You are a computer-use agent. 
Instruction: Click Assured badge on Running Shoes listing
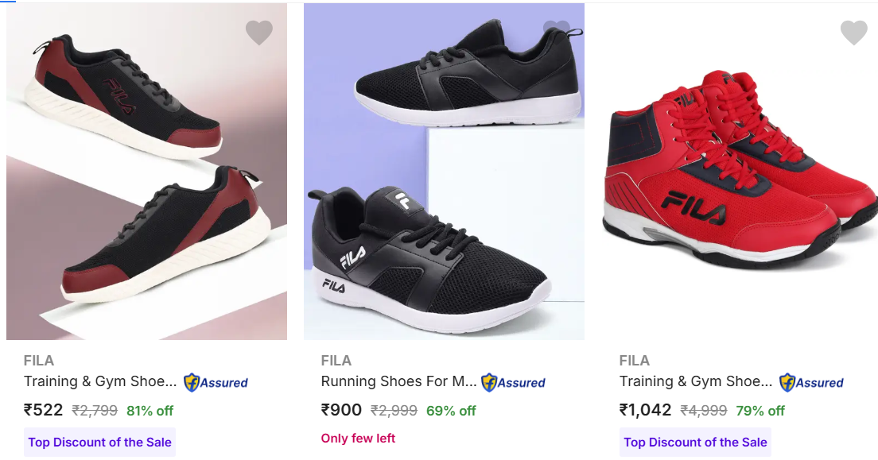point(513,382)
